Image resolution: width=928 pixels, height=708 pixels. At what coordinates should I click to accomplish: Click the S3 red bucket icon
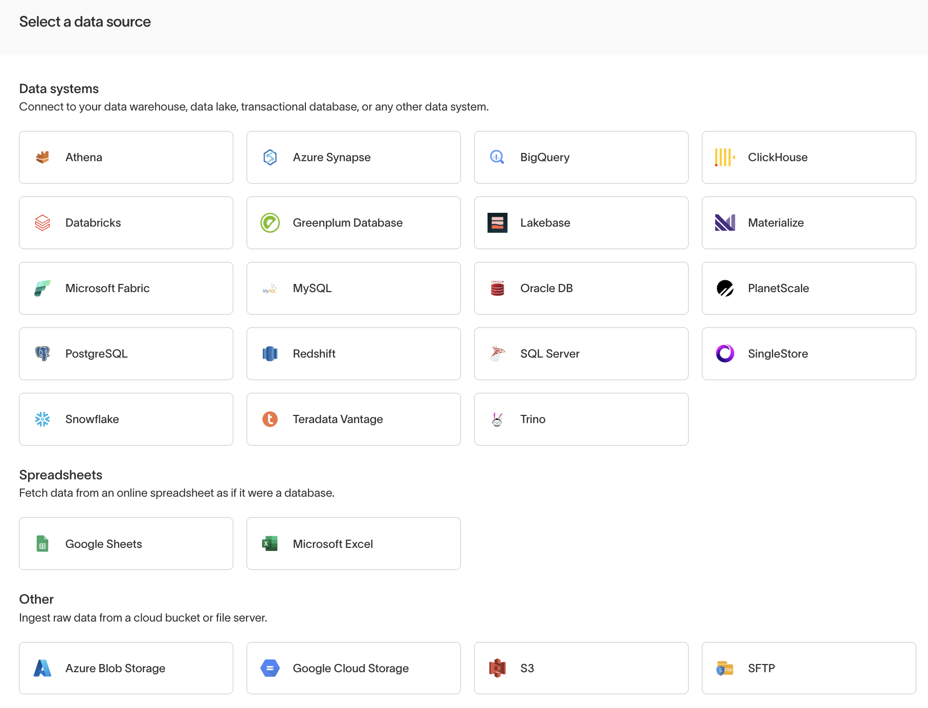(x=497, y=668)
